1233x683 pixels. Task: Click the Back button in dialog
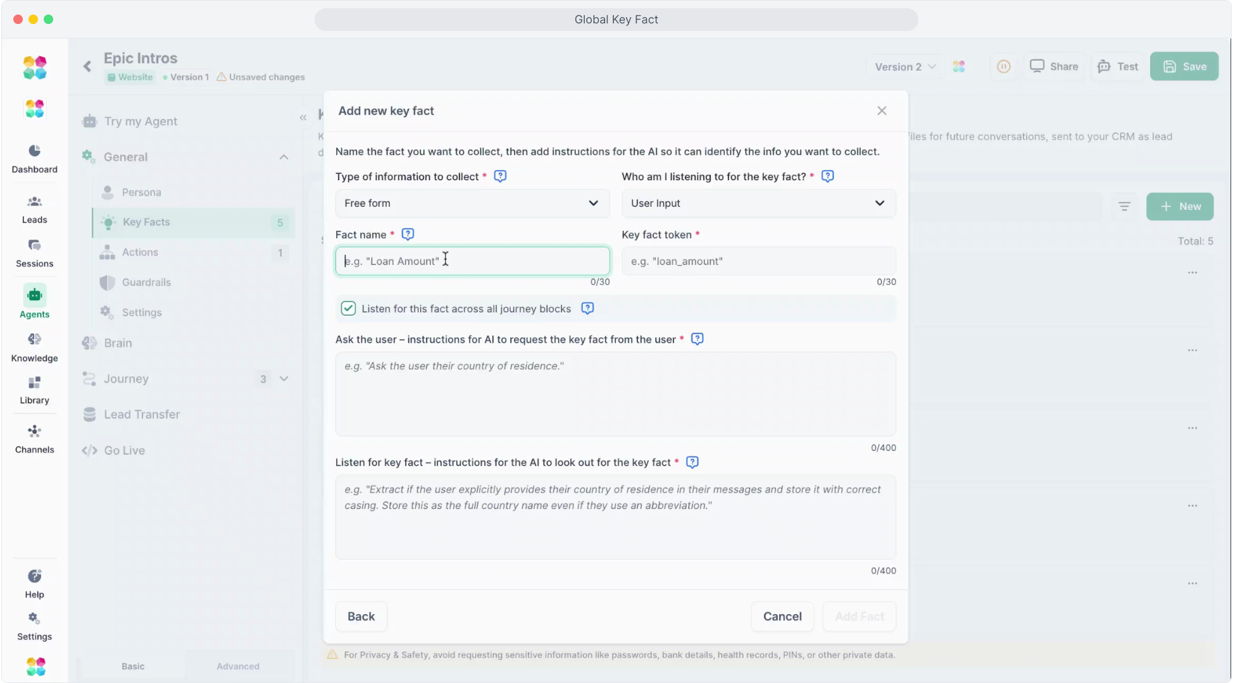(361, 617)
